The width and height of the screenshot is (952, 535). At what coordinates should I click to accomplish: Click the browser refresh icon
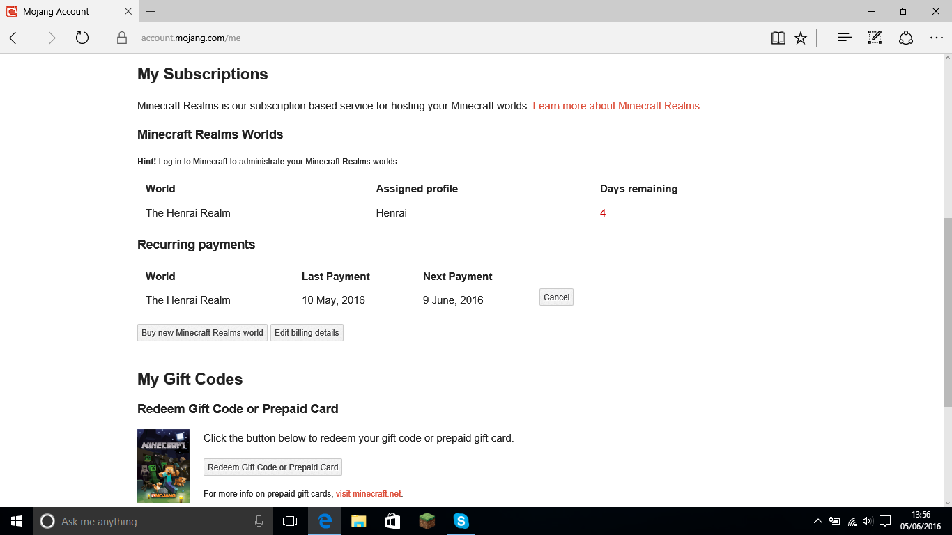coord(82,38)
